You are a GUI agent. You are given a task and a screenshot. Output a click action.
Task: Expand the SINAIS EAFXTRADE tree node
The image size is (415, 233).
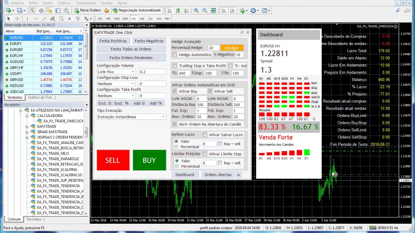click(x=27, y=132)
